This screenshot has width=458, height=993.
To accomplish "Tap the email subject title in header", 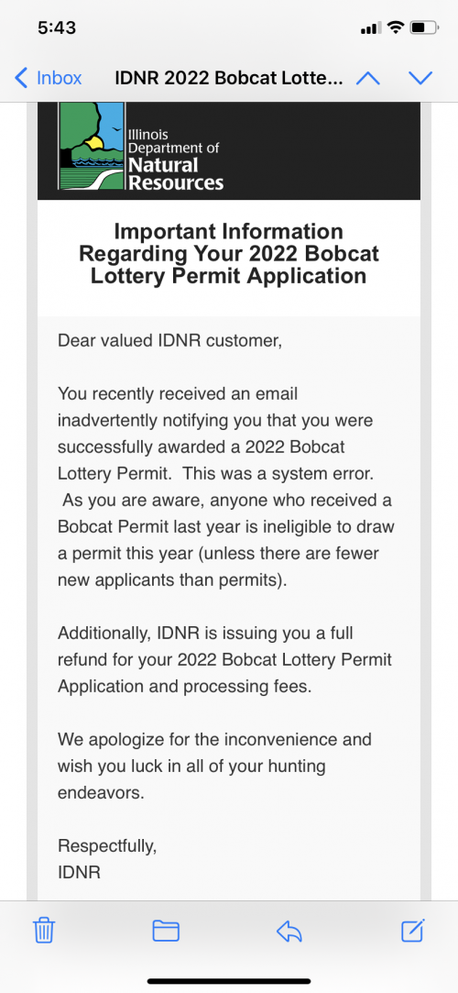I will pyautogui.click(x=229, y=78).
